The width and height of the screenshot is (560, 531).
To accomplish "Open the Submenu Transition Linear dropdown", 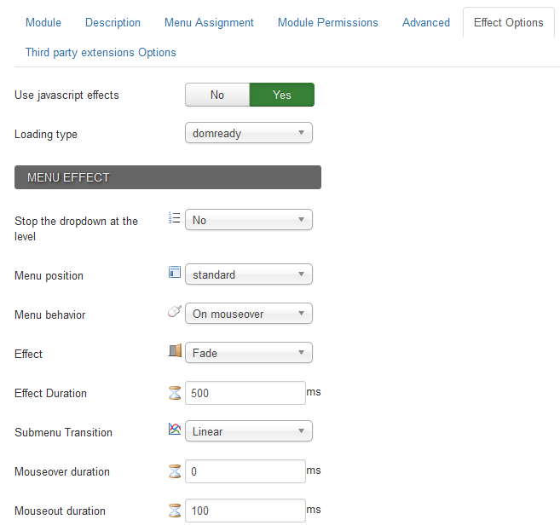I will pos(249,431).
